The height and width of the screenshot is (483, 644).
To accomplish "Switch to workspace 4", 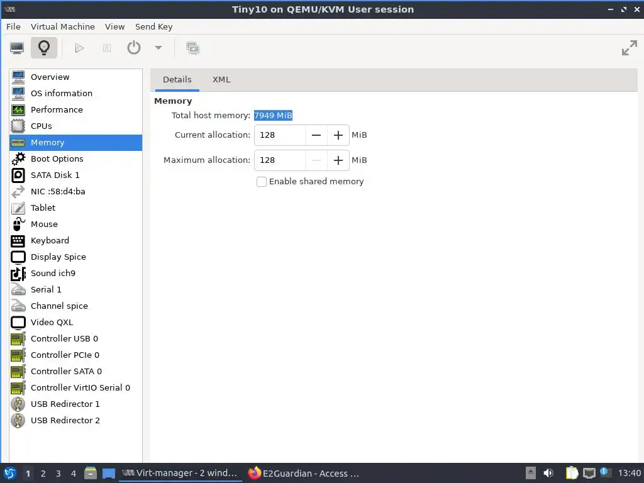I will (x=74, y=474).
